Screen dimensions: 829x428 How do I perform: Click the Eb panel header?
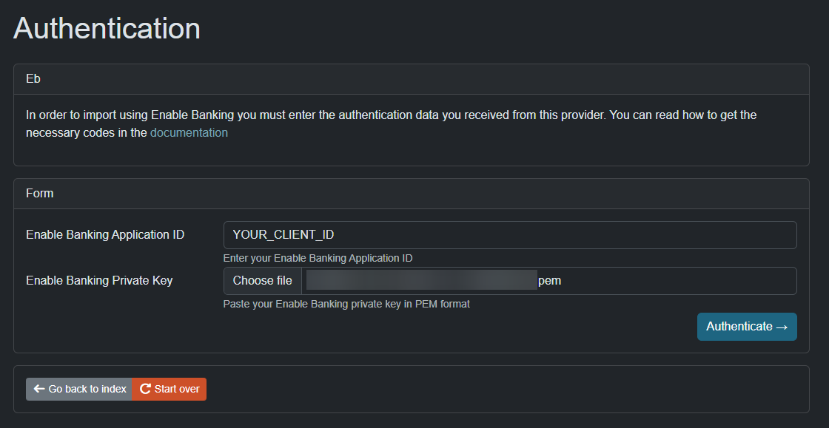coord(33,78)
